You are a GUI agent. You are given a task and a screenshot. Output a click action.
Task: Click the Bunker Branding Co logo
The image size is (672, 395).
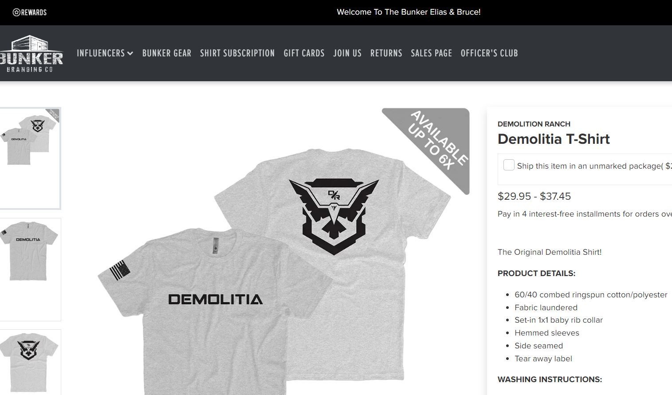(x=31, y=53)
